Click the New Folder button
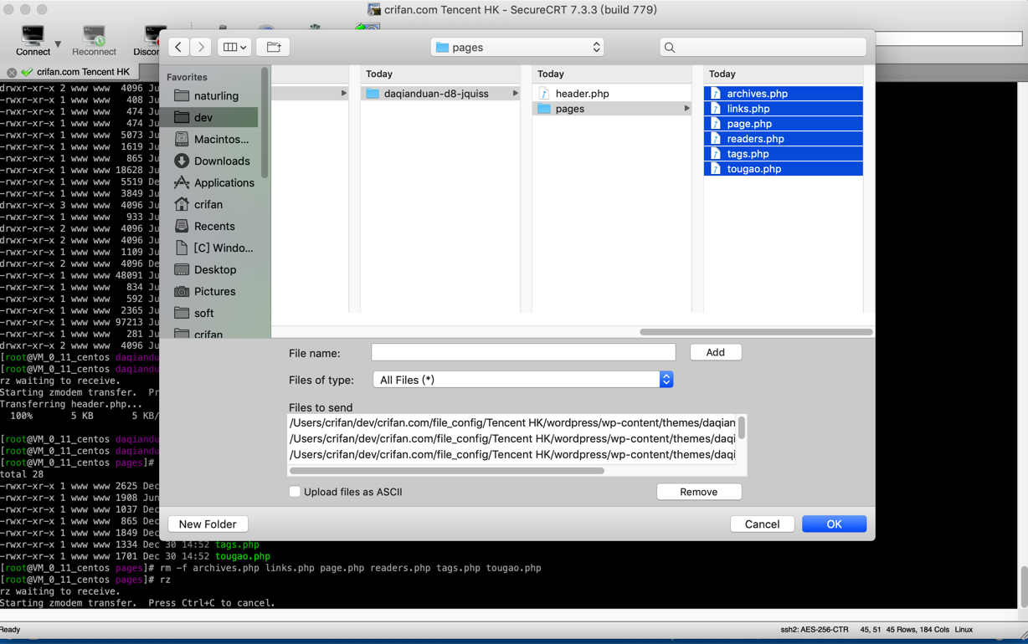 point(208,524)
